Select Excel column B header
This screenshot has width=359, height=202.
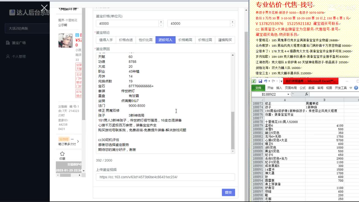(325, 100)
